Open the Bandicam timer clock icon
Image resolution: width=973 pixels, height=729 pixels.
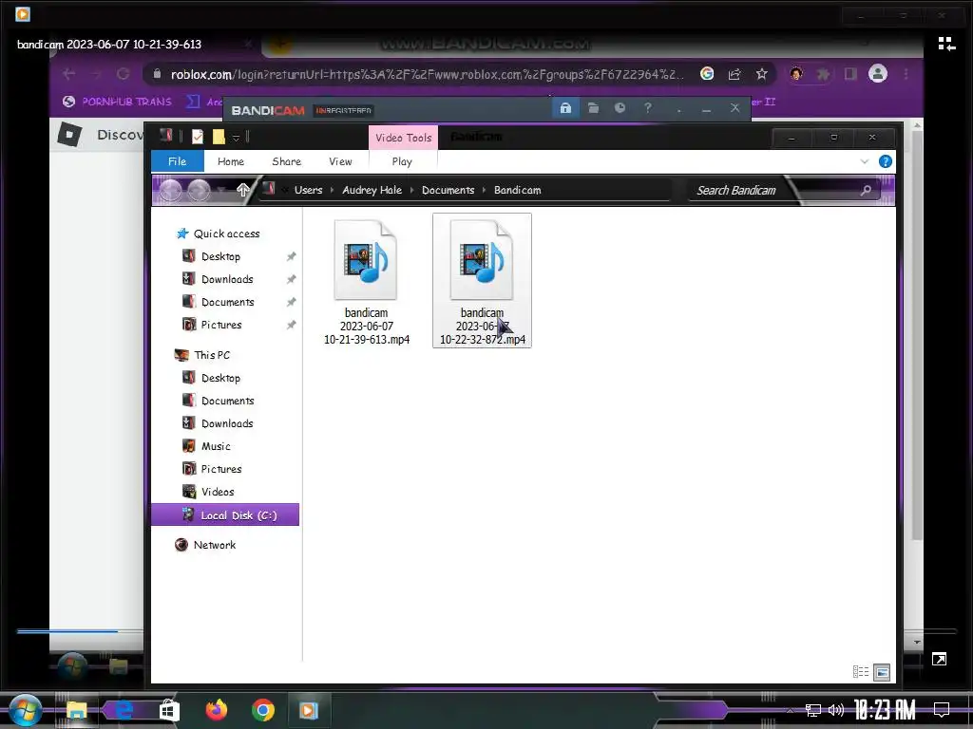point(620,108)
